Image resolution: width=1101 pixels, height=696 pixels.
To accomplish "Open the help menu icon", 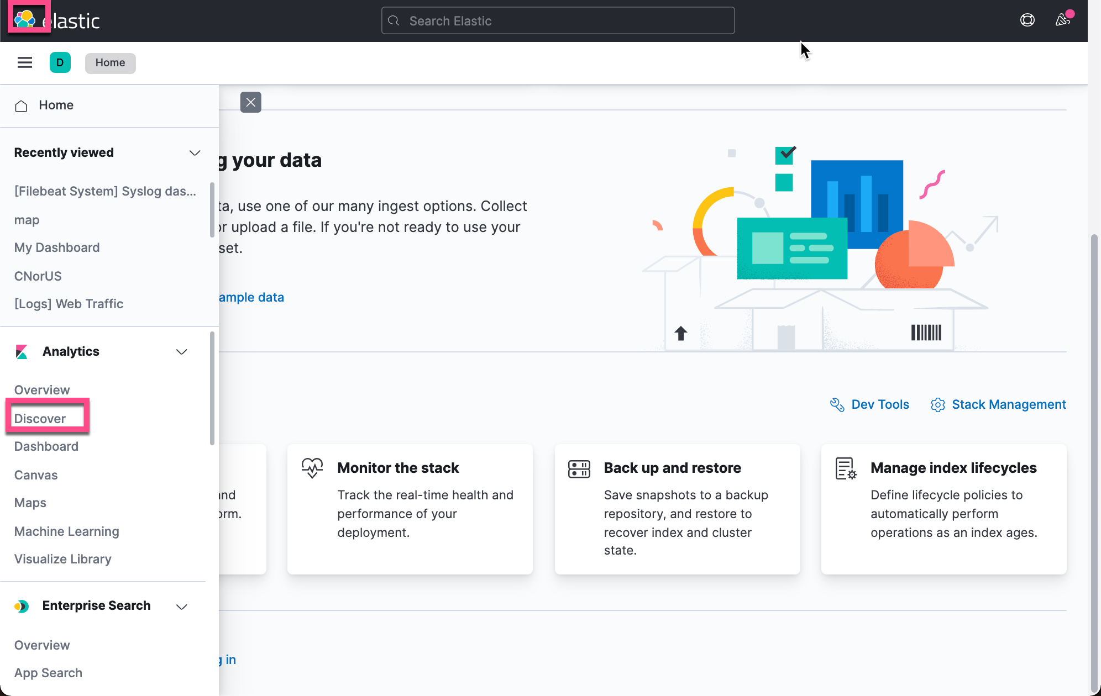I will pyautogui.click(x=1027, y=20).
